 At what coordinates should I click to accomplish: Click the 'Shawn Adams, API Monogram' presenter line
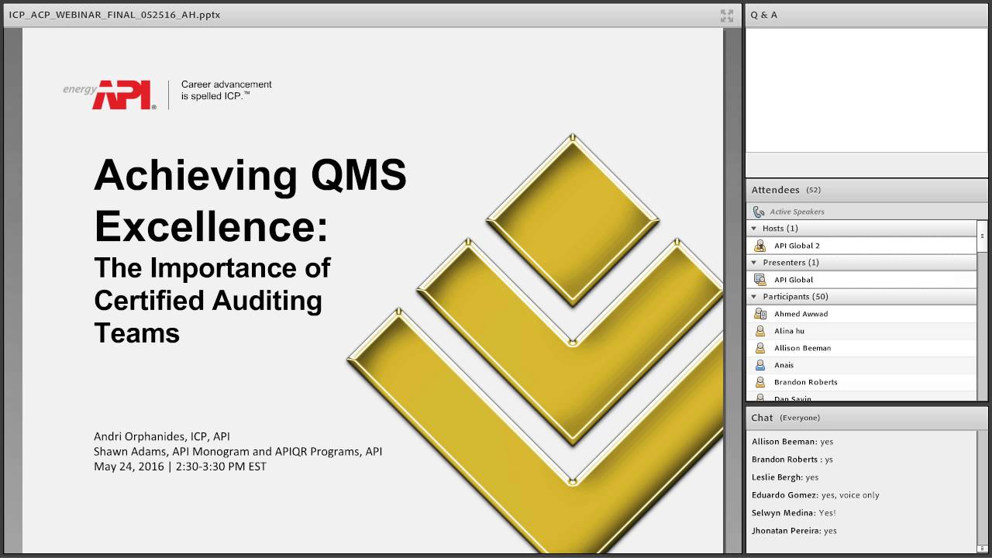(238, 451)
